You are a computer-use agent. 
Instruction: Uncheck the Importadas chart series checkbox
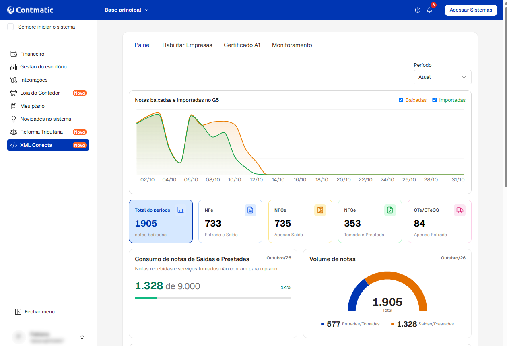[x=435, y=100]
